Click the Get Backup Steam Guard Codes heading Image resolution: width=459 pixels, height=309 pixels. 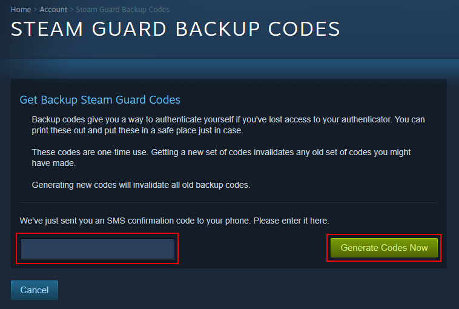pos(100,99)
